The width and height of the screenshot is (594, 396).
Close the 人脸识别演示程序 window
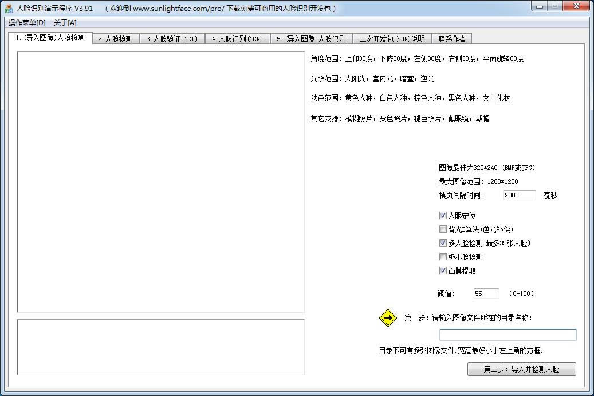[576, 6]
